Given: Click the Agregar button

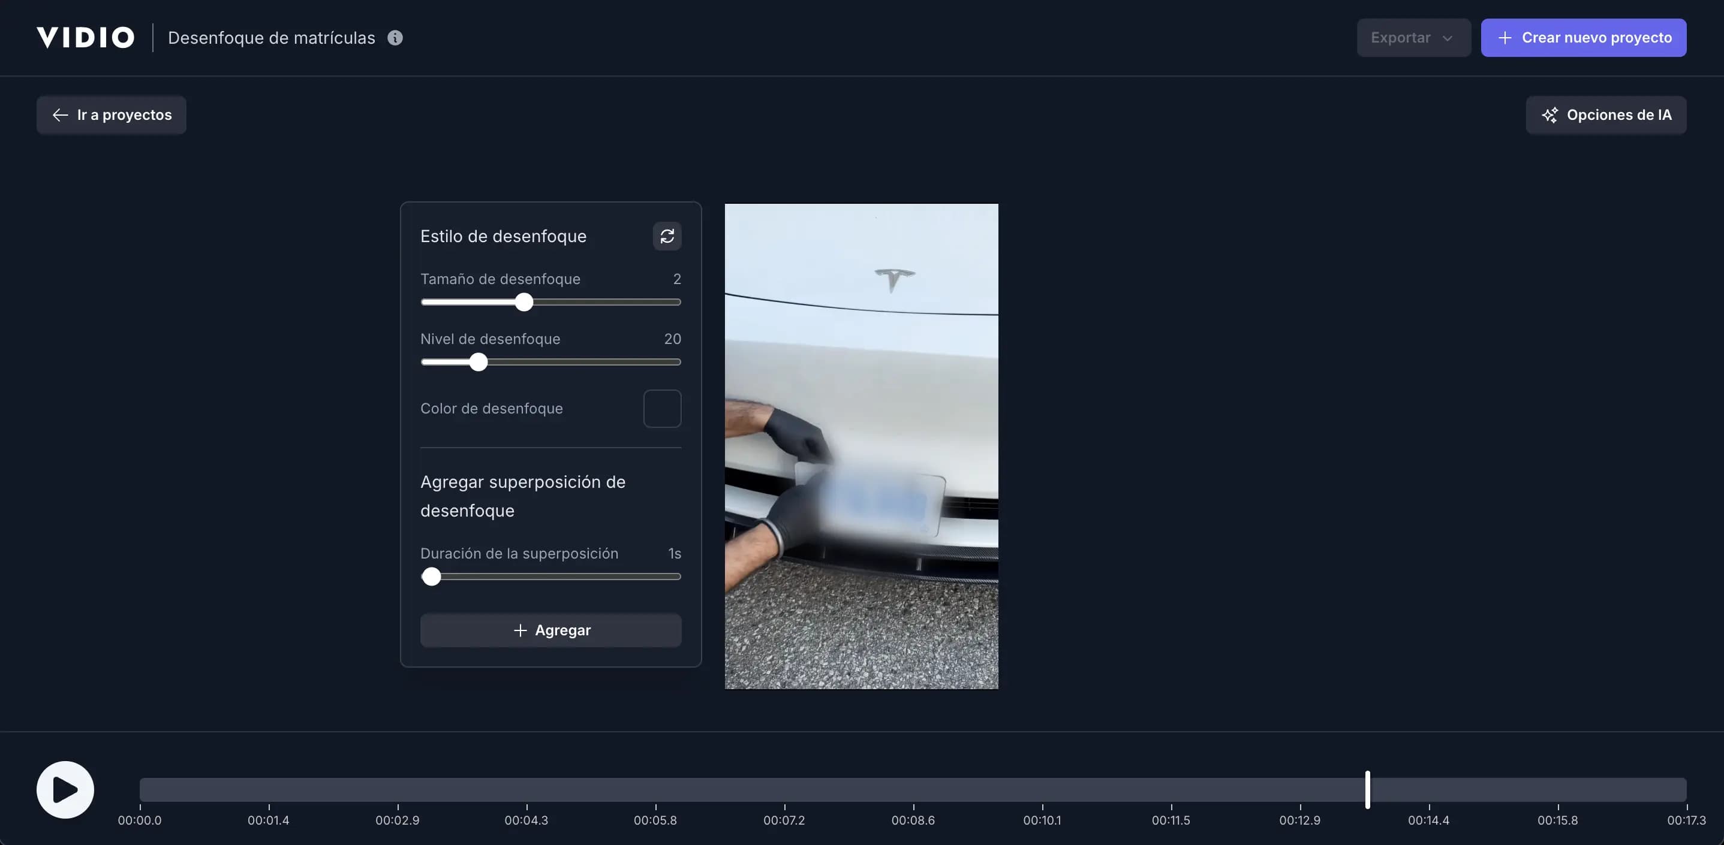Looking at the screenshot, I should coord(550,630).
